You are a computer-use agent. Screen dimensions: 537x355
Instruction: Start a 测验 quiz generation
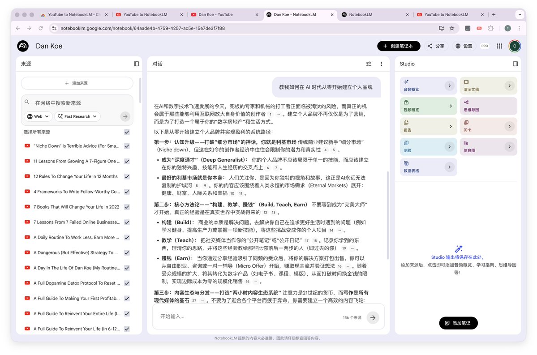pos(428,146)
